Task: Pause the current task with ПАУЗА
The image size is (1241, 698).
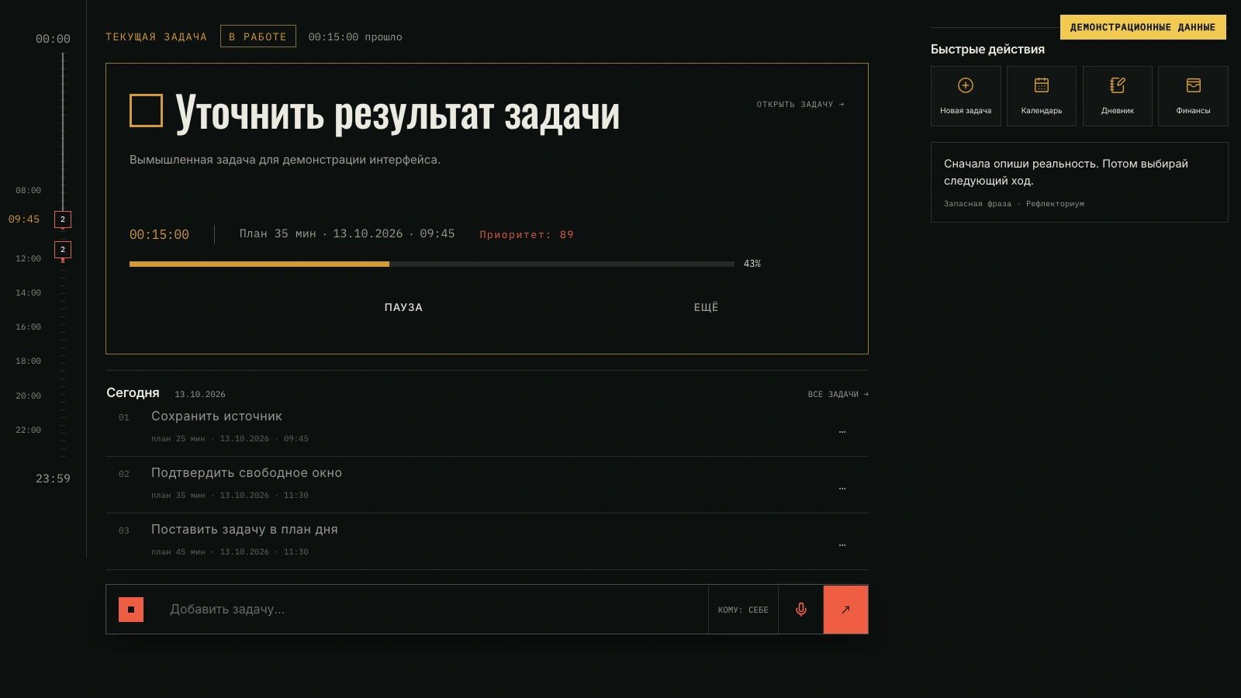Action: [x=403, y=307]
